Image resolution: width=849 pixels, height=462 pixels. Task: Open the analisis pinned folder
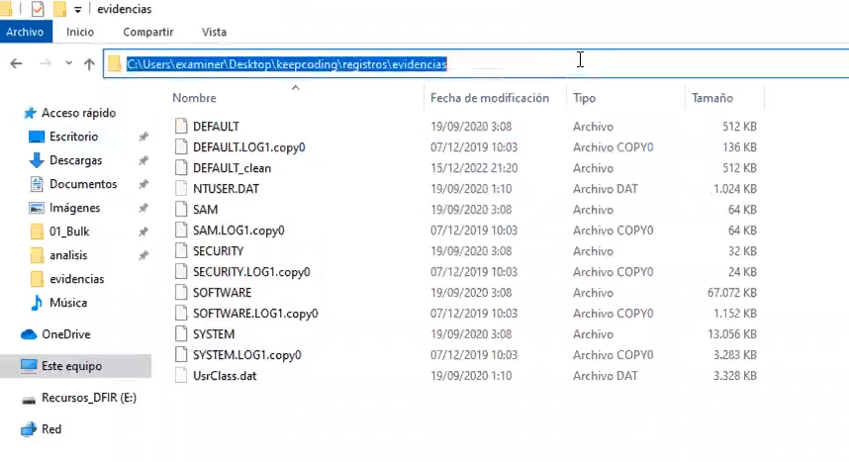click(x=68, y=255)
